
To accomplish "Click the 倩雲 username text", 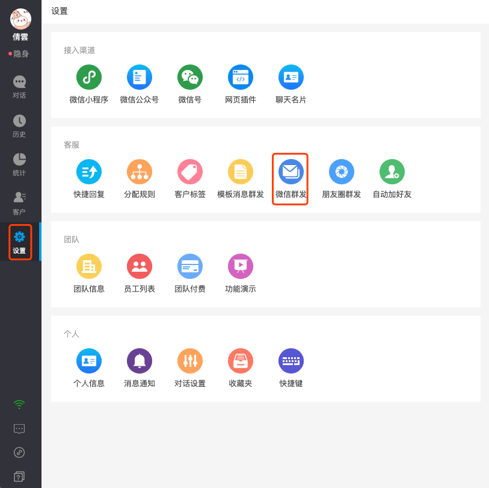I will (20, 37).
